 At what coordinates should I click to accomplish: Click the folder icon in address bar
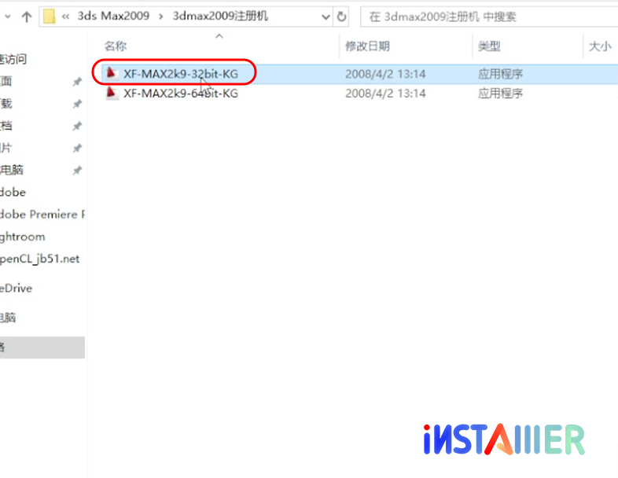click(x=50, y=17)
